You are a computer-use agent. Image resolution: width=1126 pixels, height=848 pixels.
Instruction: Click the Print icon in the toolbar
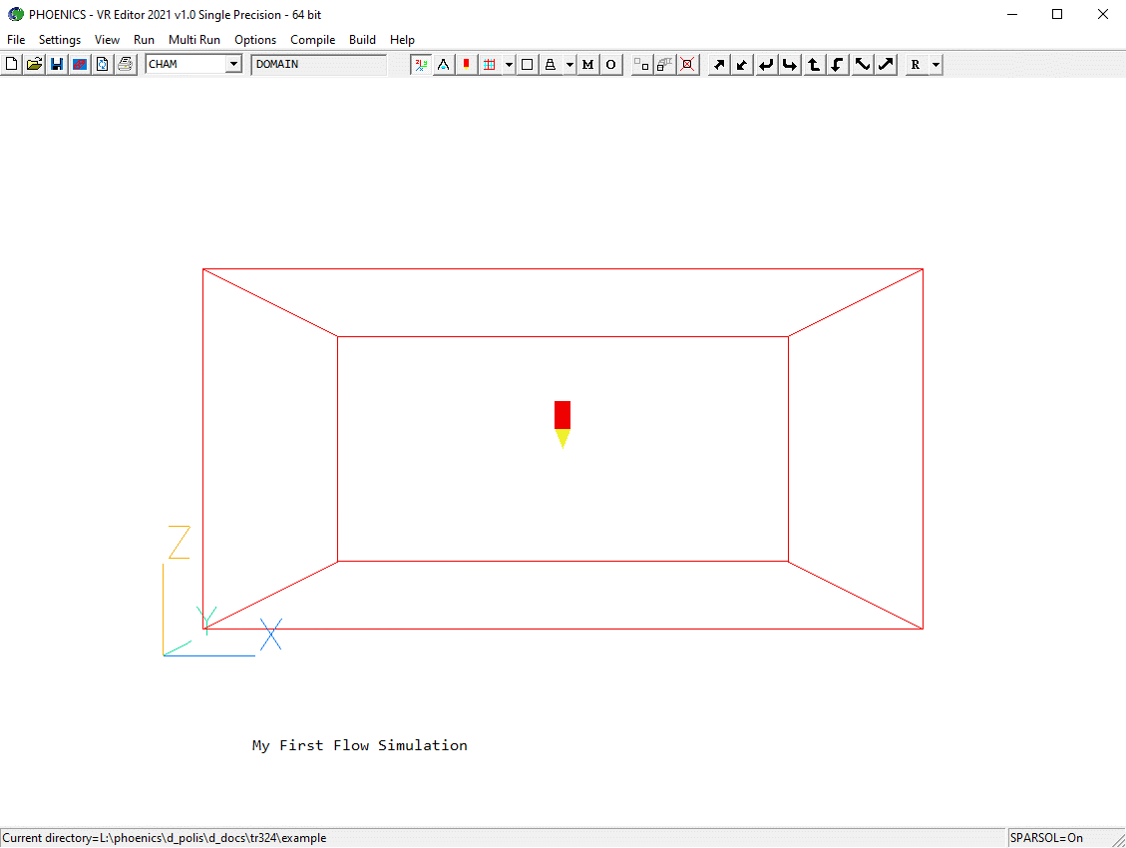click(x=125, y=65)
